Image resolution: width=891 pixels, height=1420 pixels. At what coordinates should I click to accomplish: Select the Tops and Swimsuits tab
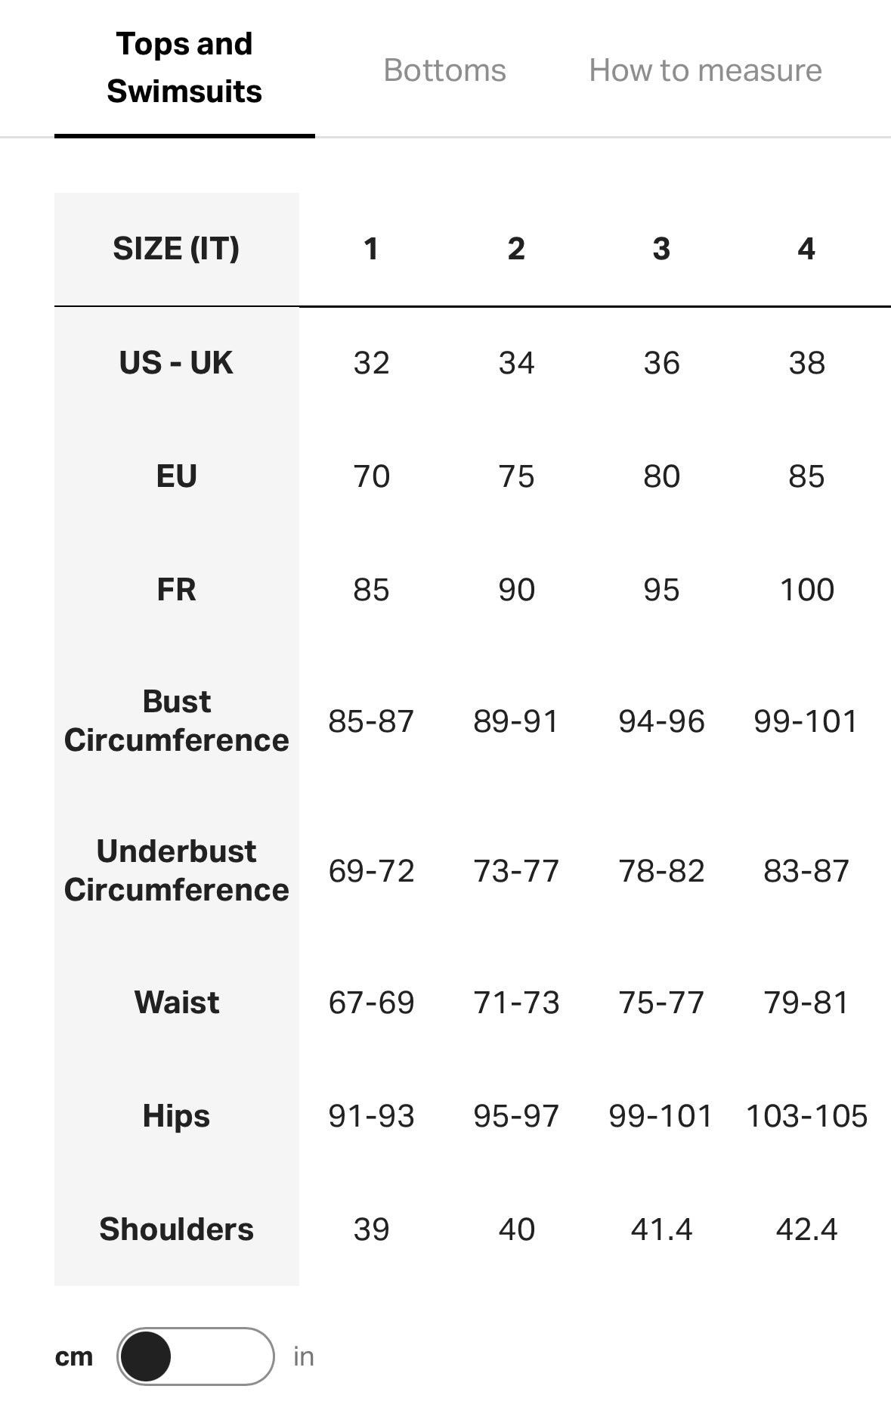click(x=184, y=68)
